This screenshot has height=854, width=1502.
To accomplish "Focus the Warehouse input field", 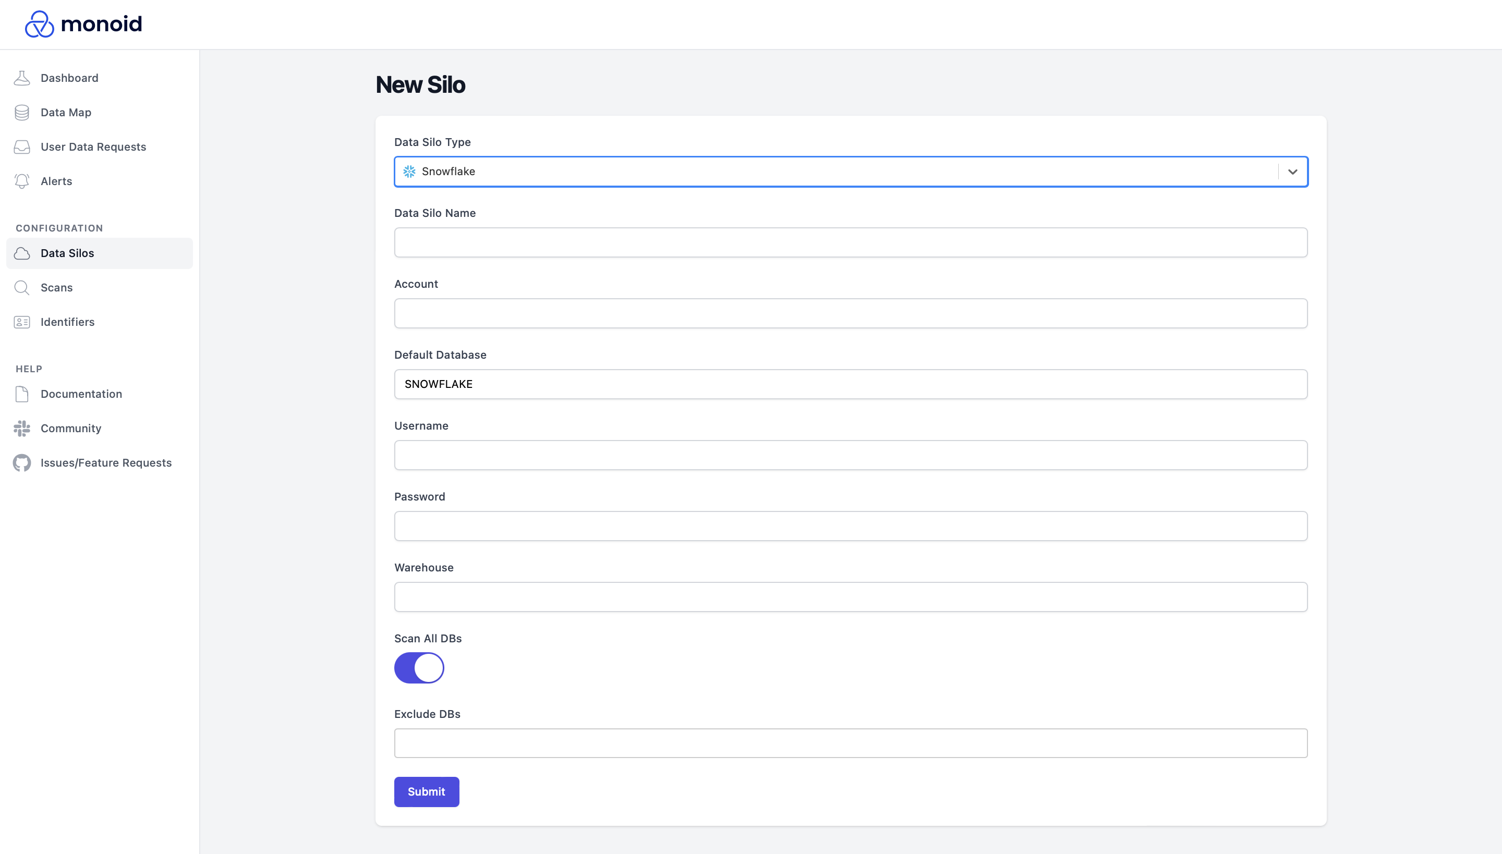I will (x=851, y=597).
